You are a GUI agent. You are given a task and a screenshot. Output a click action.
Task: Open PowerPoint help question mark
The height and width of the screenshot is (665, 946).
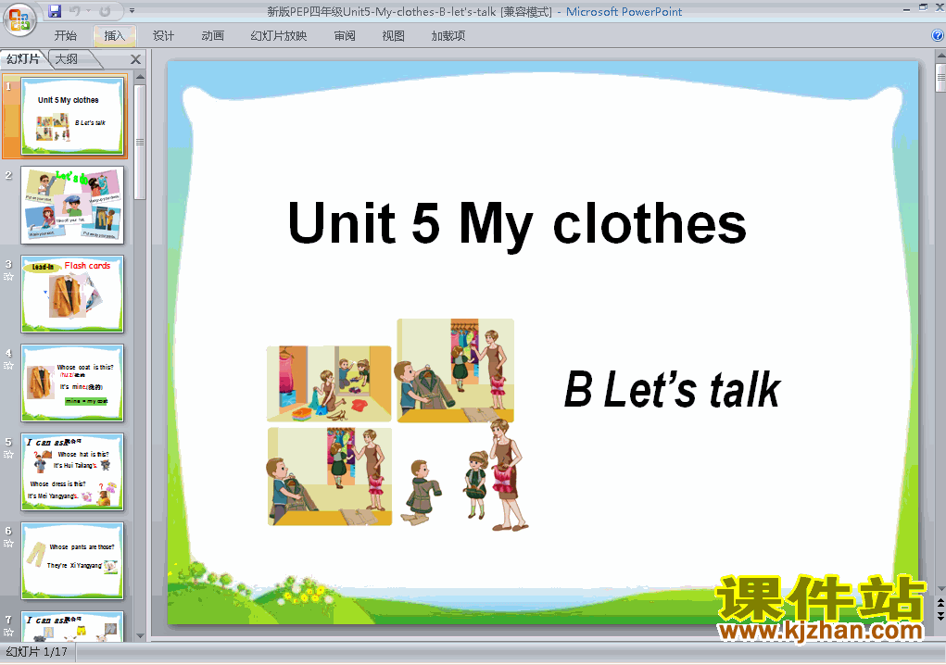click(938, 35)
